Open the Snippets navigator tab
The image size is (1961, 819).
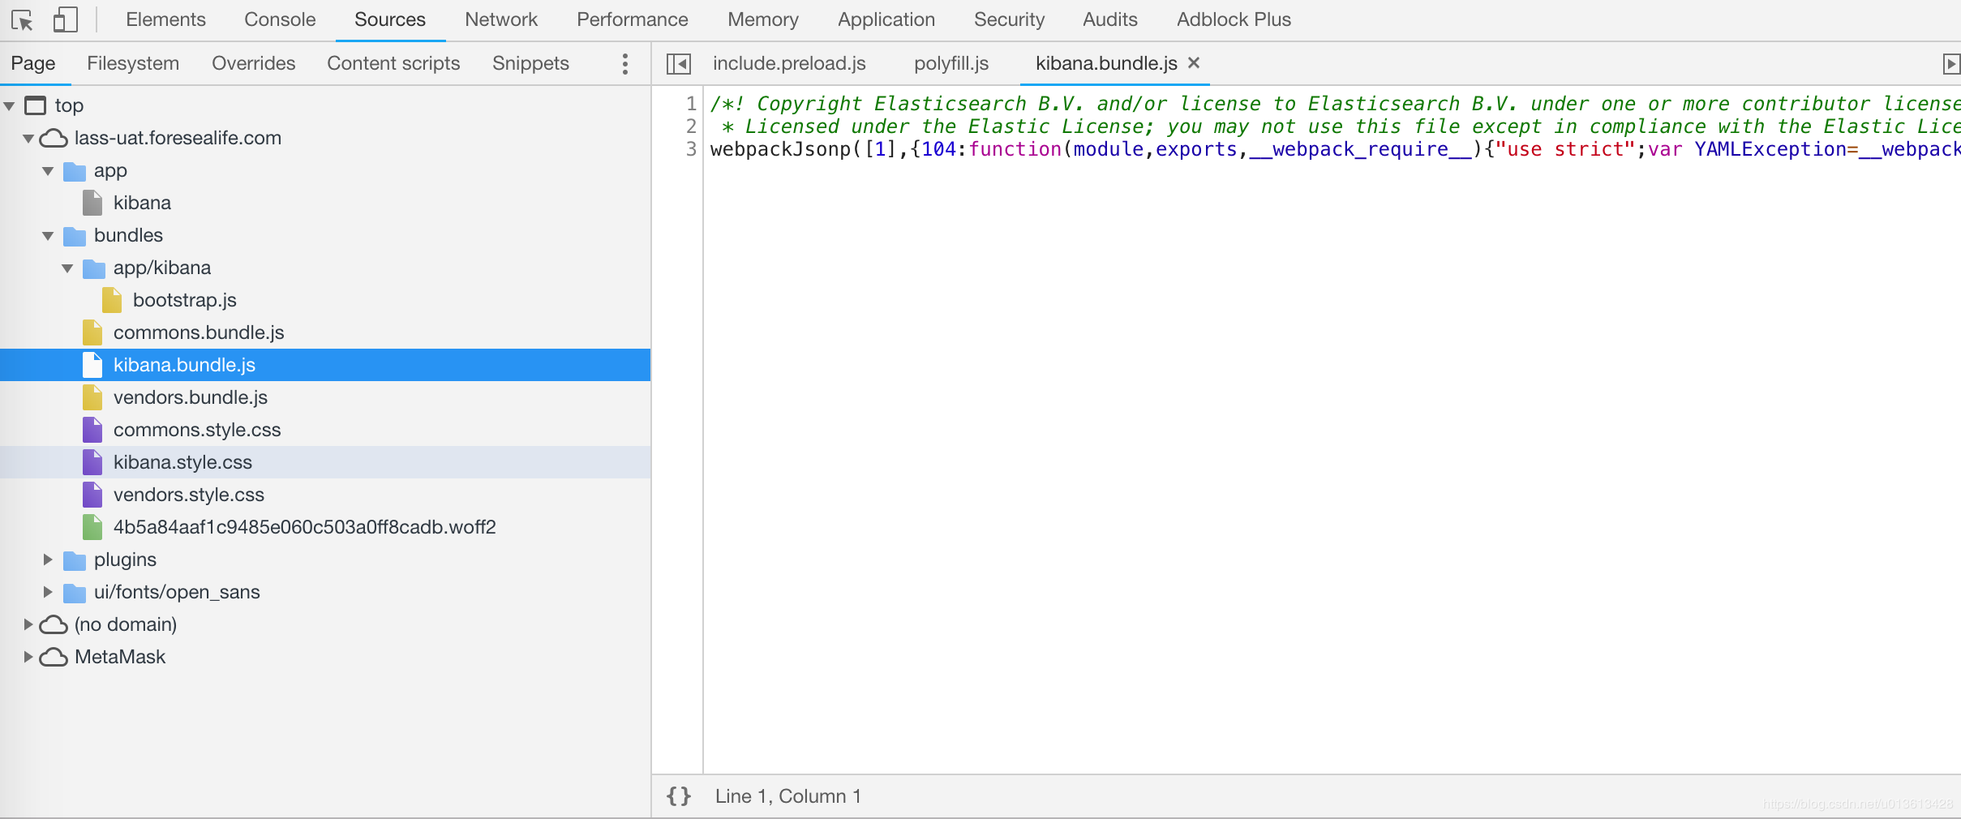[530, 63]
